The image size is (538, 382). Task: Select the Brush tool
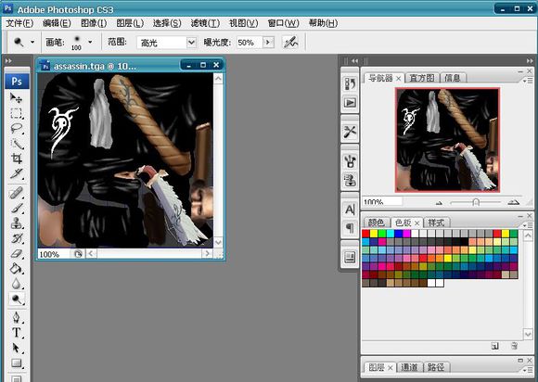pyautogui.click(x=16, y=208)
